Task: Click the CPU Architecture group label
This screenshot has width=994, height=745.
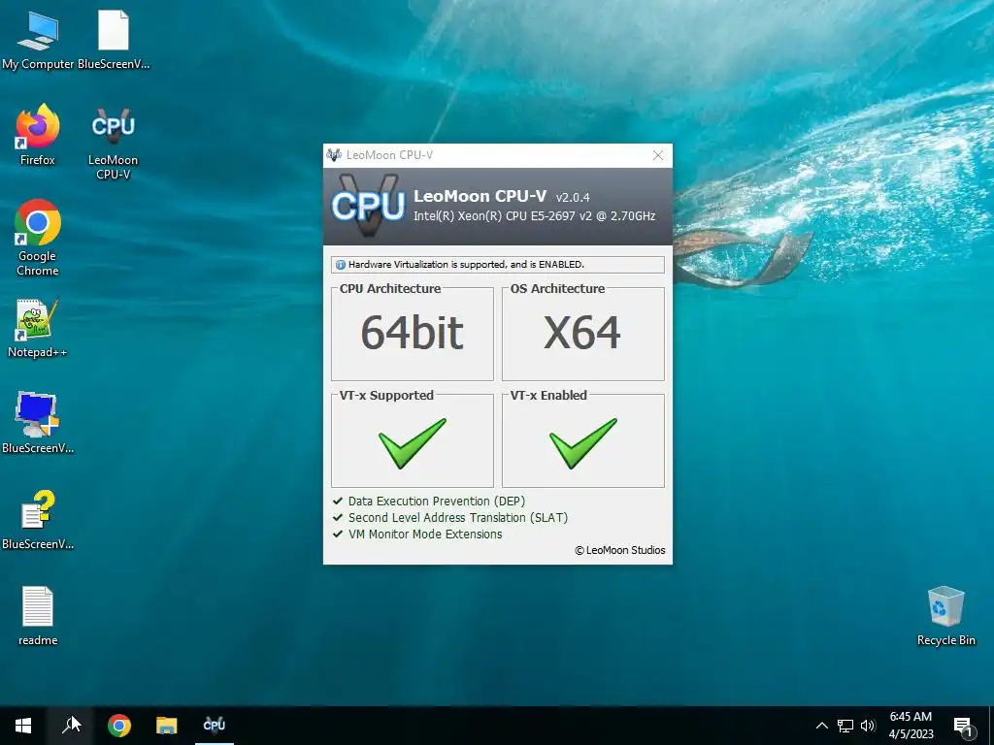Action: (390, 289)
